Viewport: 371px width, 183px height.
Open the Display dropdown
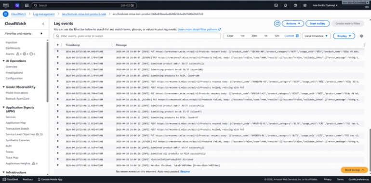pyautogui.click(x=344, y=36)
